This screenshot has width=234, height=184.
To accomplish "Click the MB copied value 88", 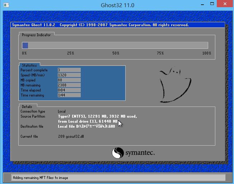I will pos(69,80).
